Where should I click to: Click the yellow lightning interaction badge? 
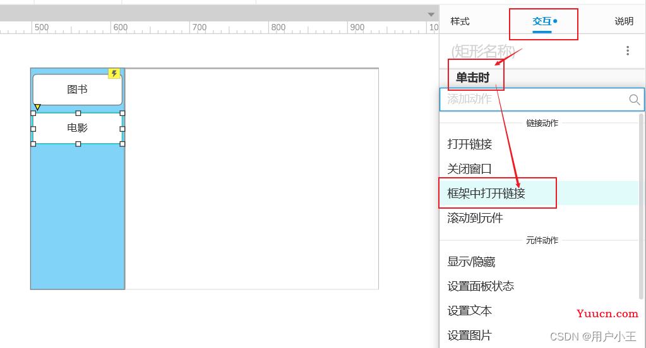[x=114, y=74]
